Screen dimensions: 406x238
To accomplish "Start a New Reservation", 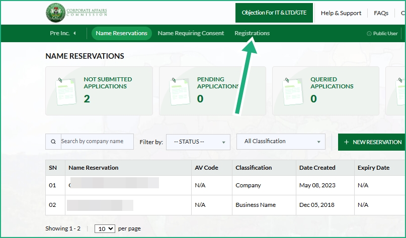I will coord(373,142).
